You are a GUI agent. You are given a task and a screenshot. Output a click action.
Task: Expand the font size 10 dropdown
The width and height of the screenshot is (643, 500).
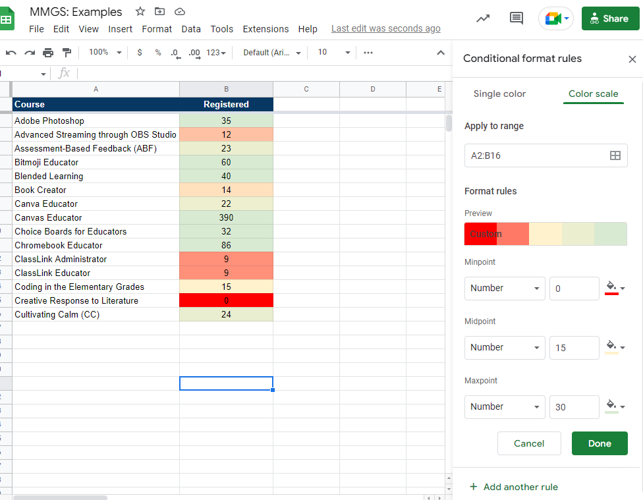click(334, 53)
